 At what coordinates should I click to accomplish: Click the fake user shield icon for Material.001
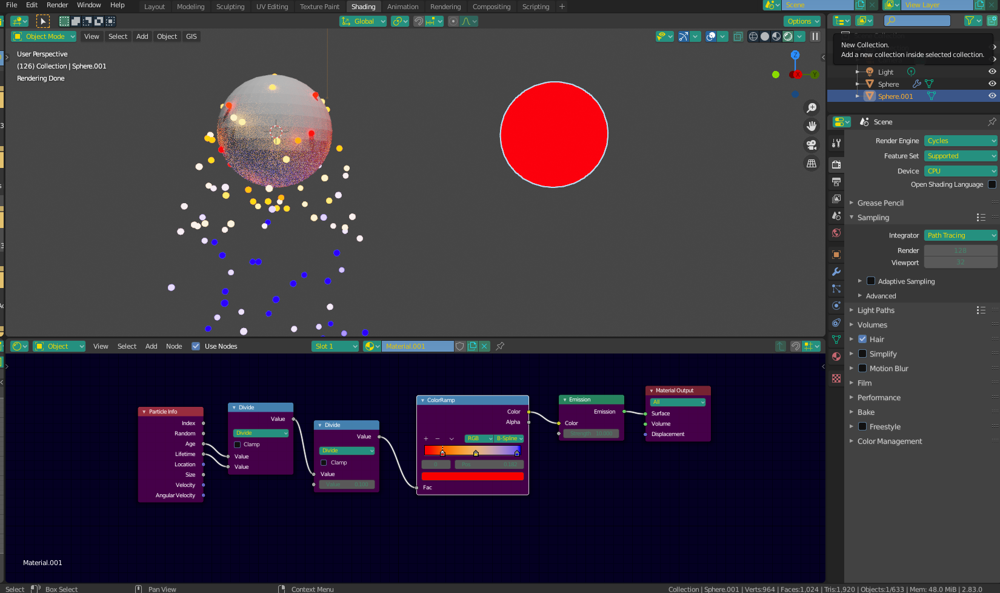click(x=460, y=346)
